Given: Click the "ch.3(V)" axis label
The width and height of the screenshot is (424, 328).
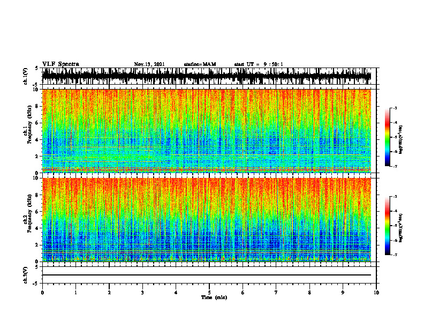Looking at the screenshot, I should coord(26,275).
